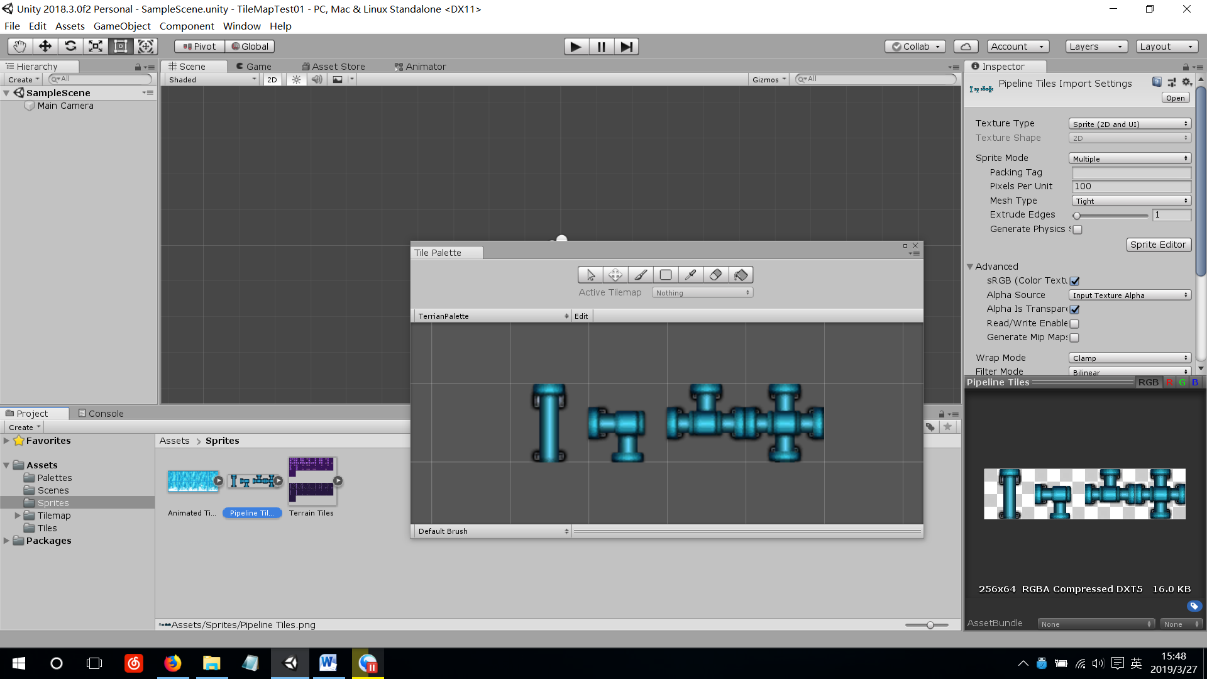Enable Read/Write Enabled checkbox

(1074, 324)
